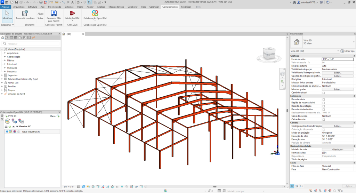356x193 pixels.
Task: Toggle the Recorte afastado ativo checkbox
Action: pyautogui.click(x=324, y=110)
